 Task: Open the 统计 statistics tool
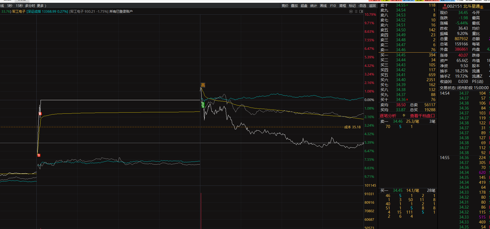(x=314, y=6)
